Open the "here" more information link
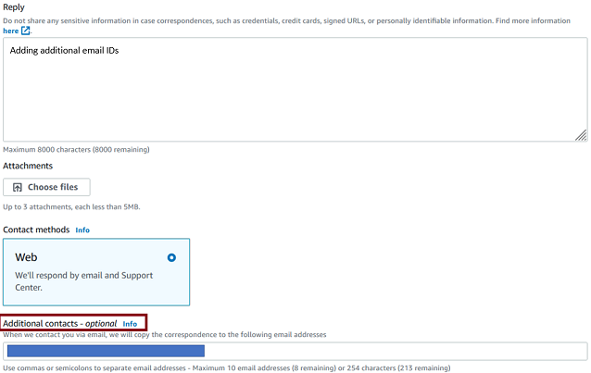The height and width of the screenshot is (373, 591). click(x=10, y=31)
